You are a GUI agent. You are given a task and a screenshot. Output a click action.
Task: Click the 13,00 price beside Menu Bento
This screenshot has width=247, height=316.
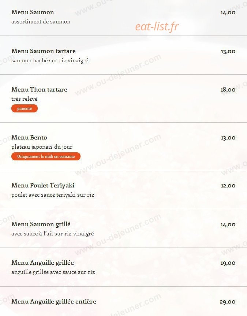pos(228,138)
